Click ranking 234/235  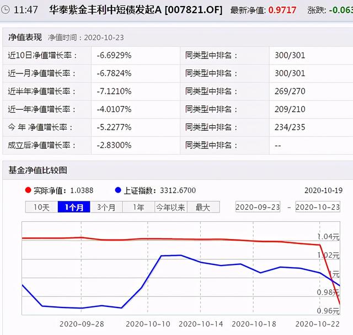290,127
